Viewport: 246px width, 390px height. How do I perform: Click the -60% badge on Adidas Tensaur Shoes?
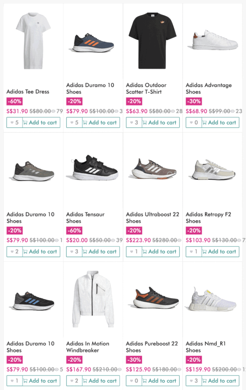click(x=74, y=230)
